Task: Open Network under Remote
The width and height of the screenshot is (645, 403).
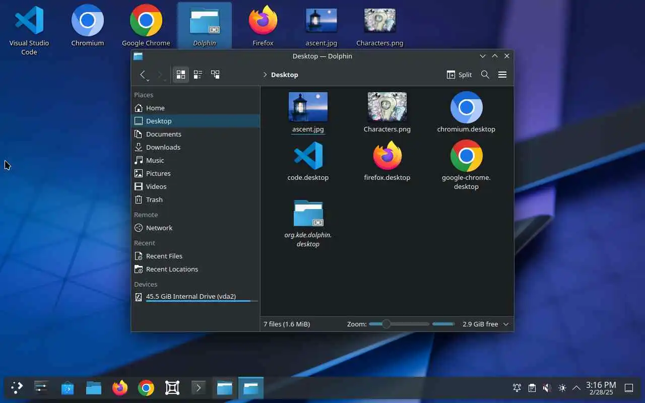Action: 196,228
